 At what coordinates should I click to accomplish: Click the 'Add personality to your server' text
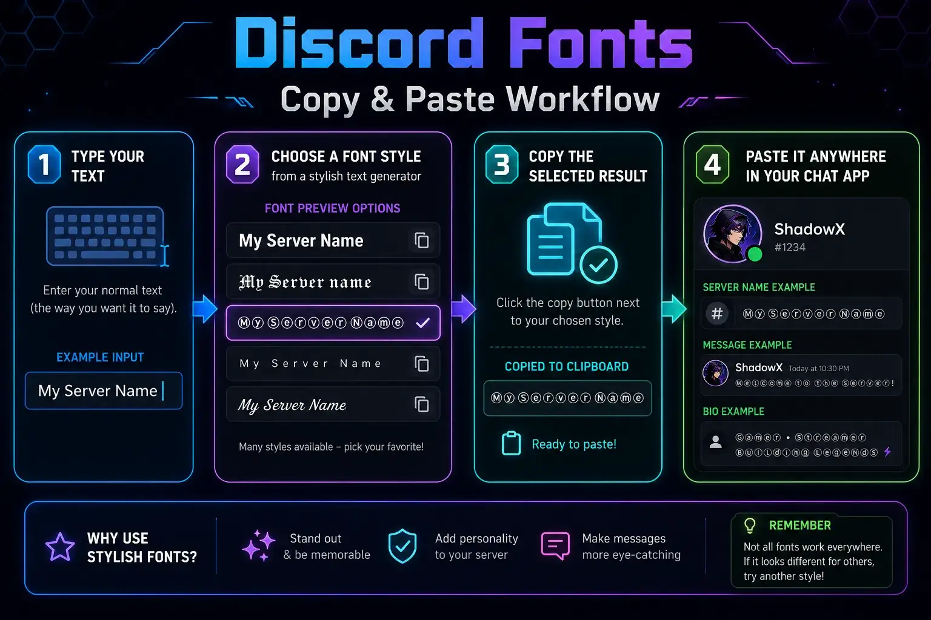click(476, 546)
